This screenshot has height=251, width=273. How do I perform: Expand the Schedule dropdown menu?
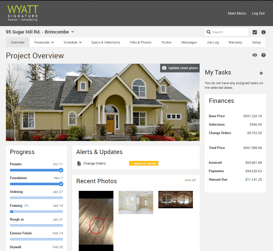coord(72,42)
